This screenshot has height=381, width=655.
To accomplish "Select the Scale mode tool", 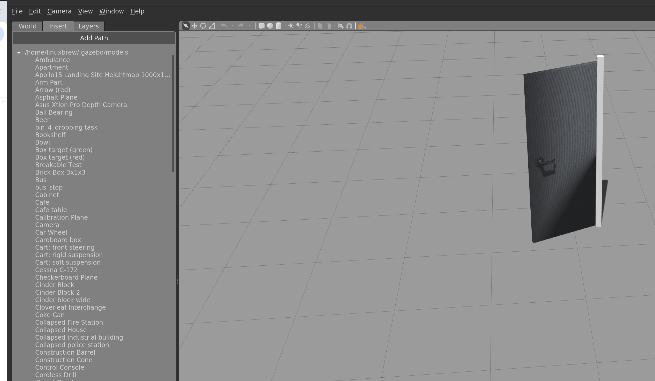I will (212, 26).
